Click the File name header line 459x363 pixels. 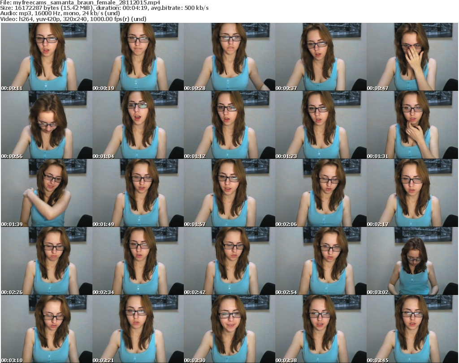click(80, 3)
